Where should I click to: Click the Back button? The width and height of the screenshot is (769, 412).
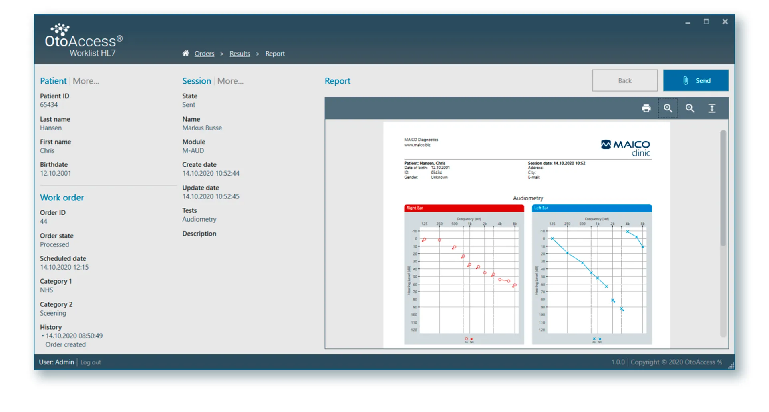coord(624,80)
